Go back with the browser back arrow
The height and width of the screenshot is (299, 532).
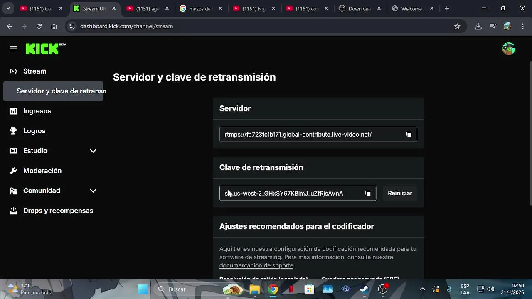[9, 26]
